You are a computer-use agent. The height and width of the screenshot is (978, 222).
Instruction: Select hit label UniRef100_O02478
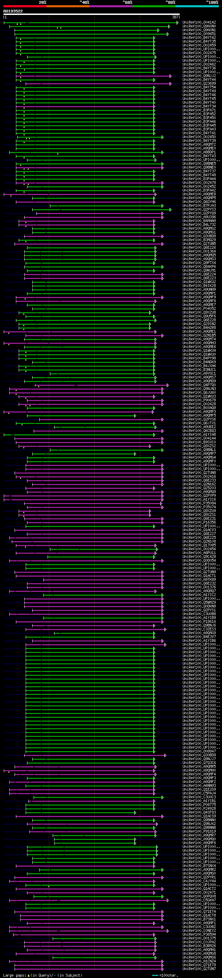(x=199, y=182)
